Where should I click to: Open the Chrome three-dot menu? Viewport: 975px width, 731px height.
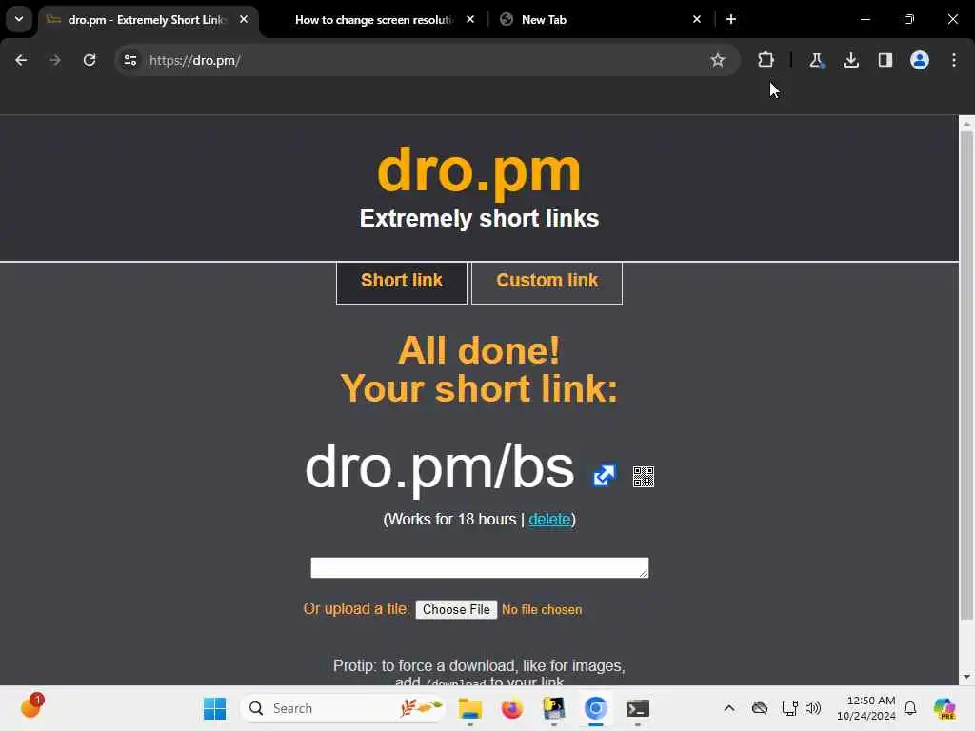pyautogui.click(x=954, y=60)
